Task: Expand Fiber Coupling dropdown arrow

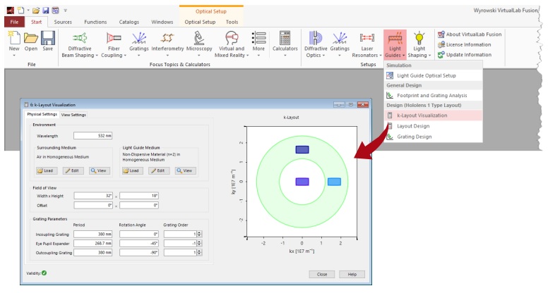Action: click(x=125, y=56)
